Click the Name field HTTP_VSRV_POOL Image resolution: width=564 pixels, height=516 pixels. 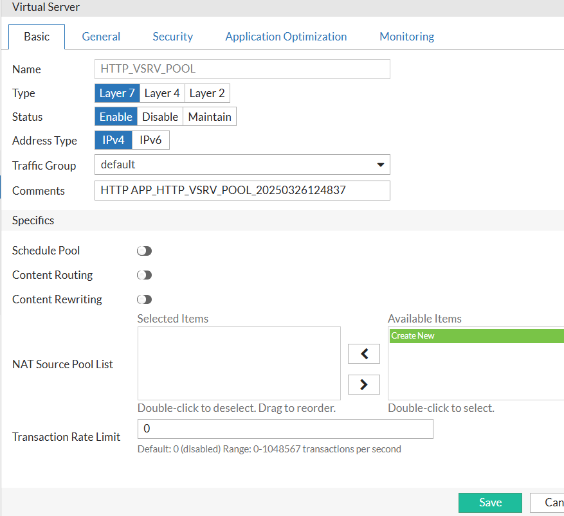pos(242,69)
